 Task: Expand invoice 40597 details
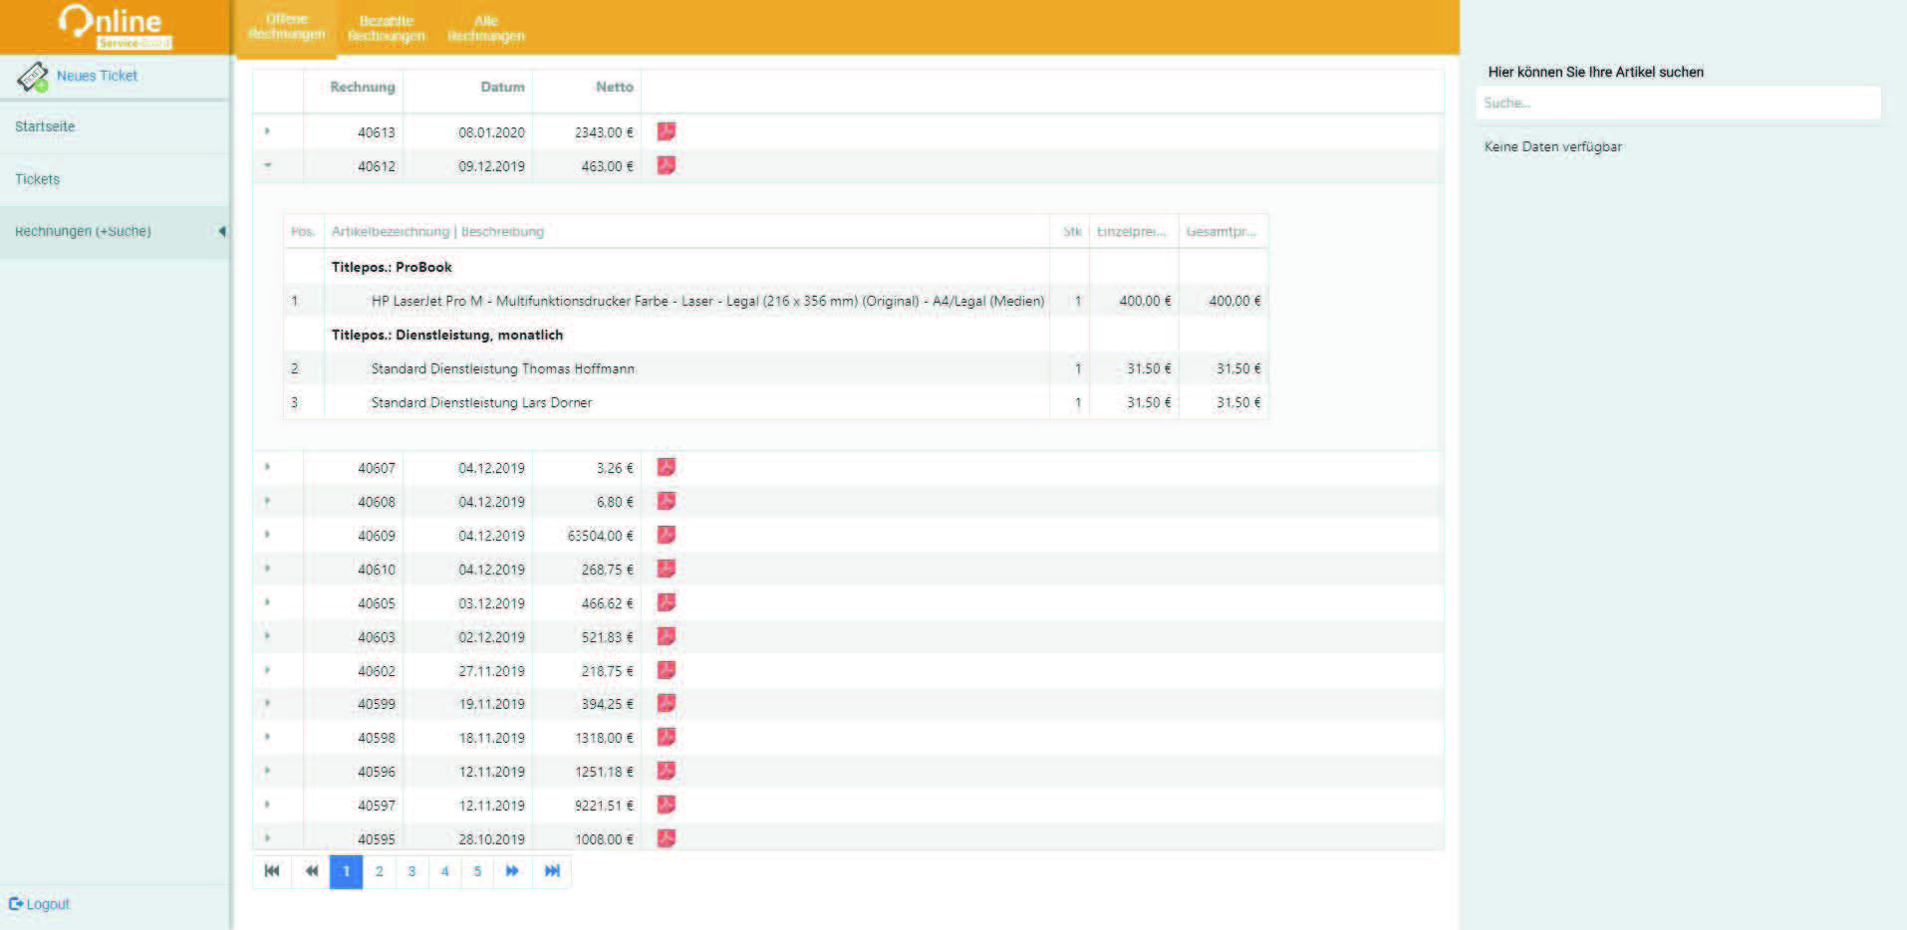[268, 805]
